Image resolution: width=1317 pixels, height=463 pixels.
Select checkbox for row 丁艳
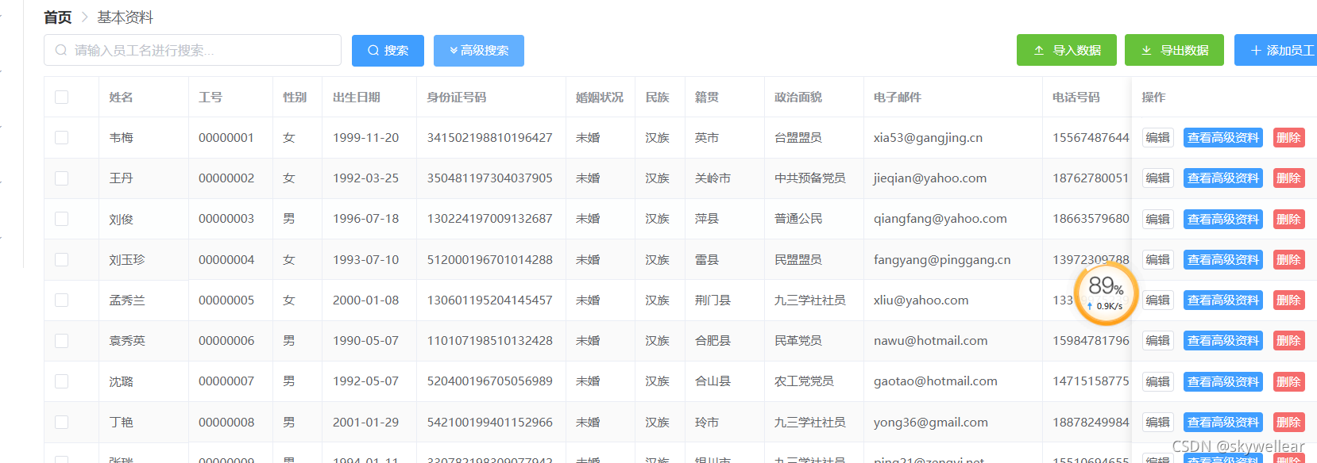point(61,422)
